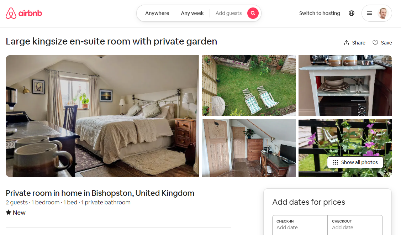Click the user profile avatar
The width and height of the screenshot is (401, 235).
point(383,13)
